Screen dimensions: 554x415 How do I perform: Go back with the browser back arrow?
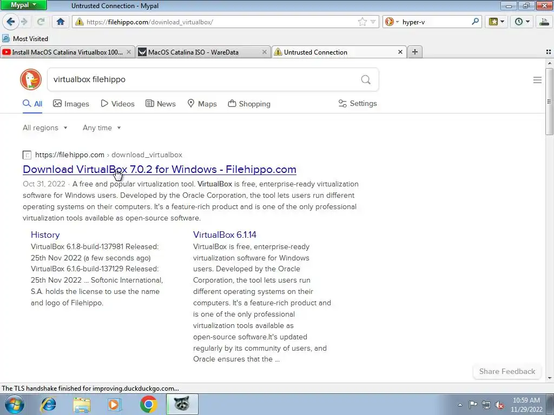coord(11,22)
